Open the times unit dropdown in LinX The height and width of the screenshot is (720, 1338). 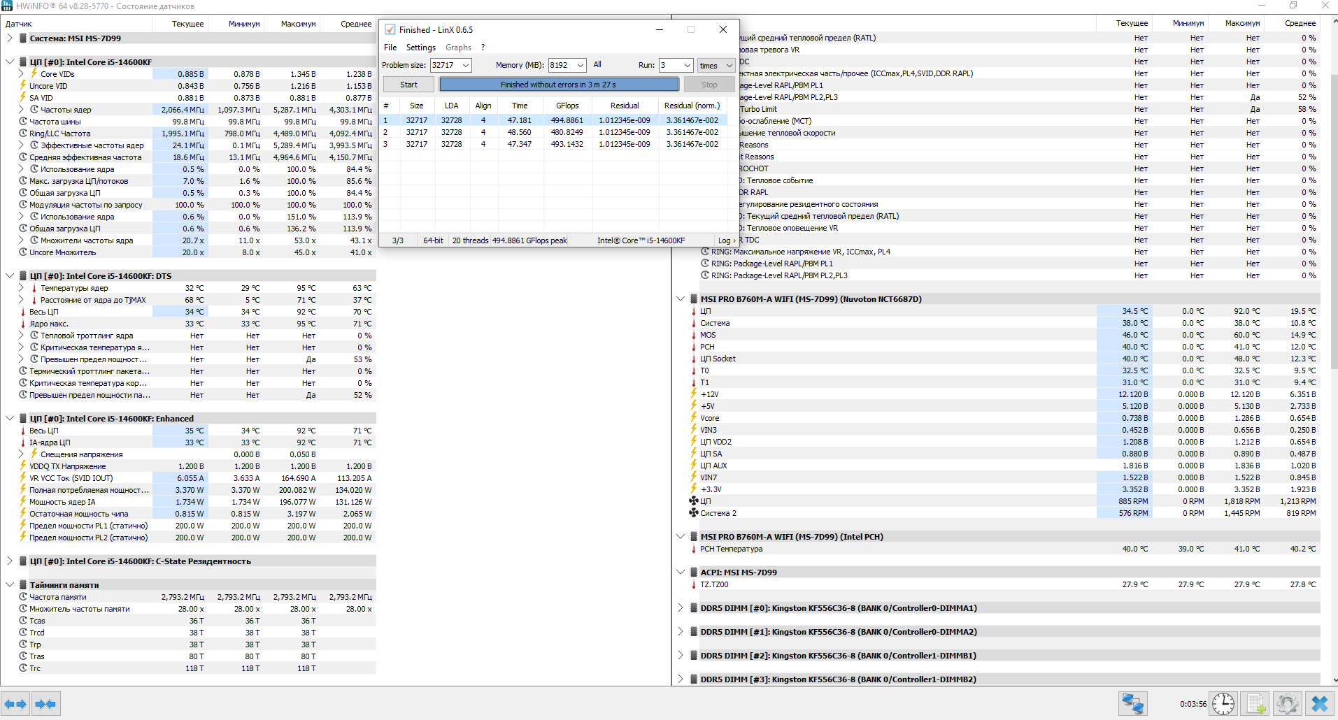716,65
